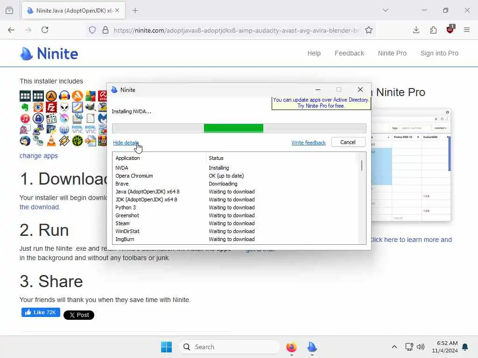The height and width of the screenshot is (358, 478).
Task: Click the green tree WinDirStat icon
Action: (77, 141)
